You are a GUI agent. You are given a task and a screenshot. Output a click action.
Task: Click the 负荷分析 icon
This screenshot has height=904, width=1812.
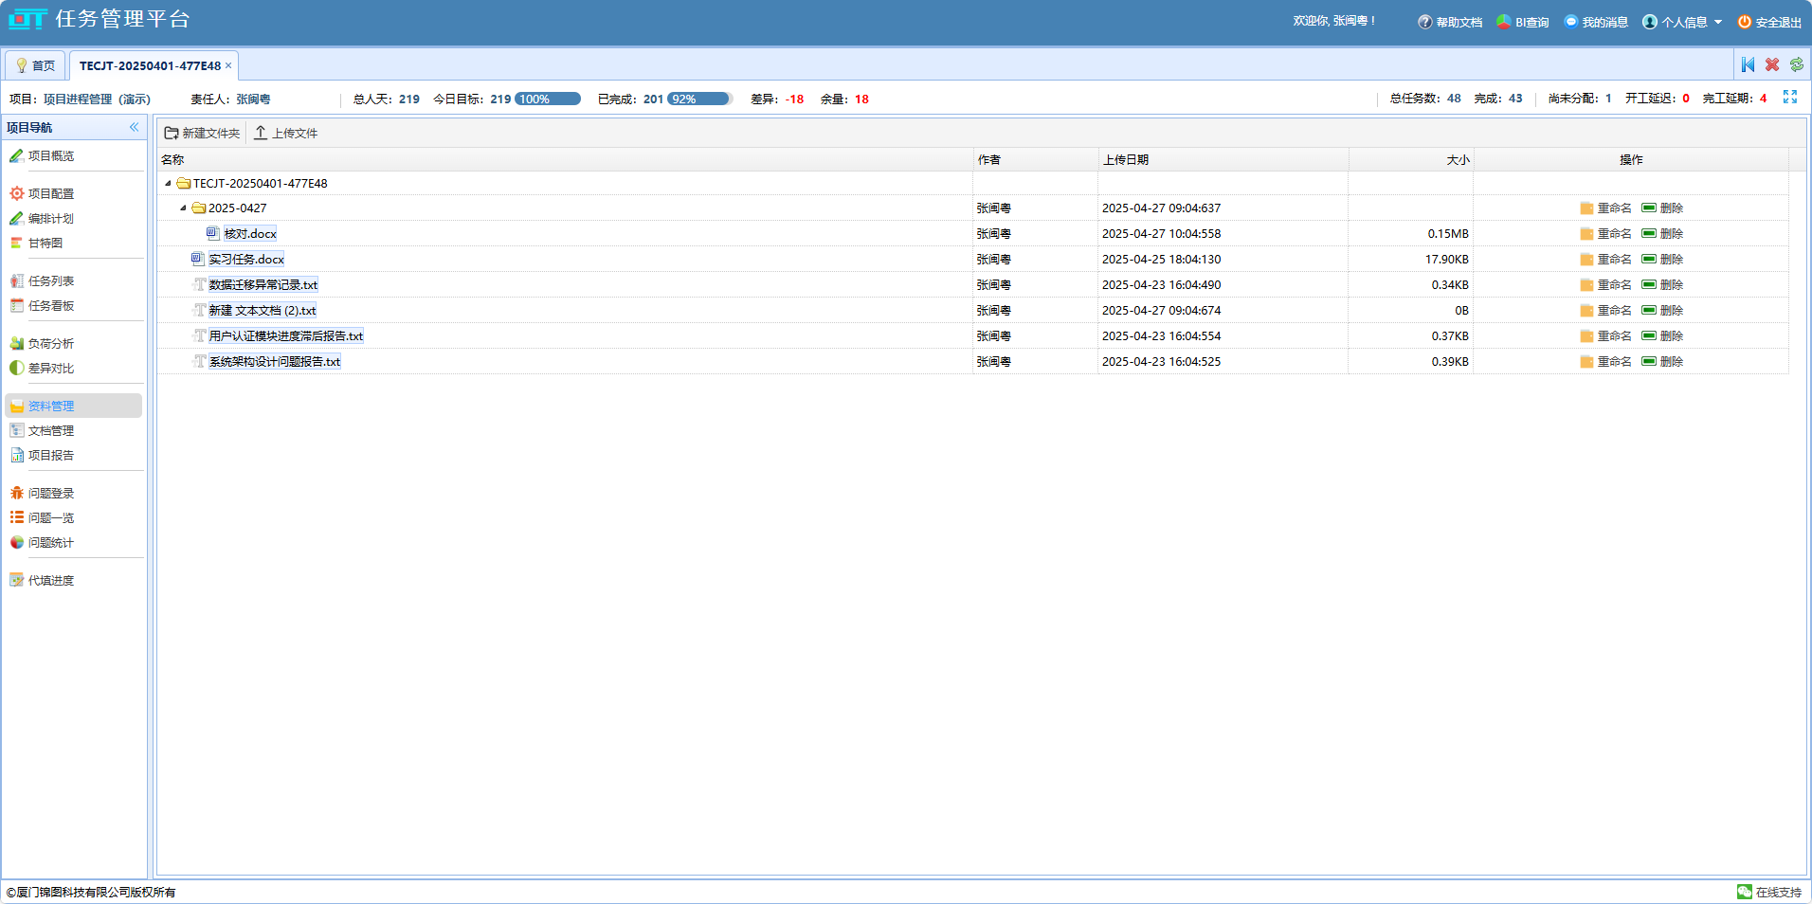point(16,344)
